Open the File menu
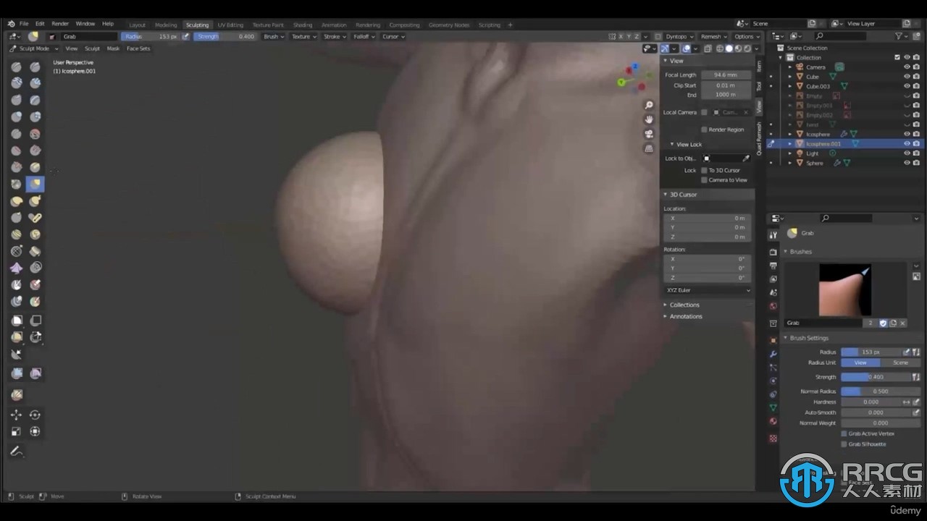Image resolution: width=927 pixels, height=521 pixels. [x=24, y=24]
